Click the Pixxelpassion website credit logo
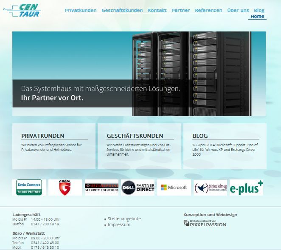281x250 pixels. point(205,223)
